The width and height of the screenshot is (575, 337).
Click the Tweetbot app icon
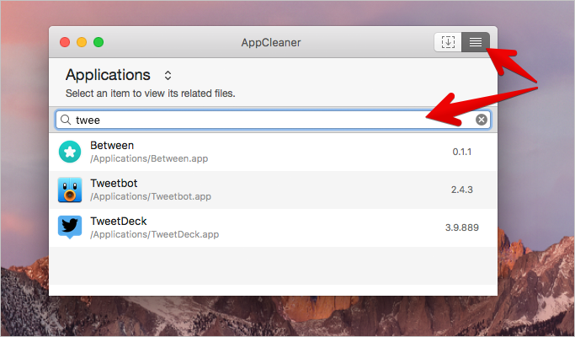pyautogui.click(x=70, y=190)
